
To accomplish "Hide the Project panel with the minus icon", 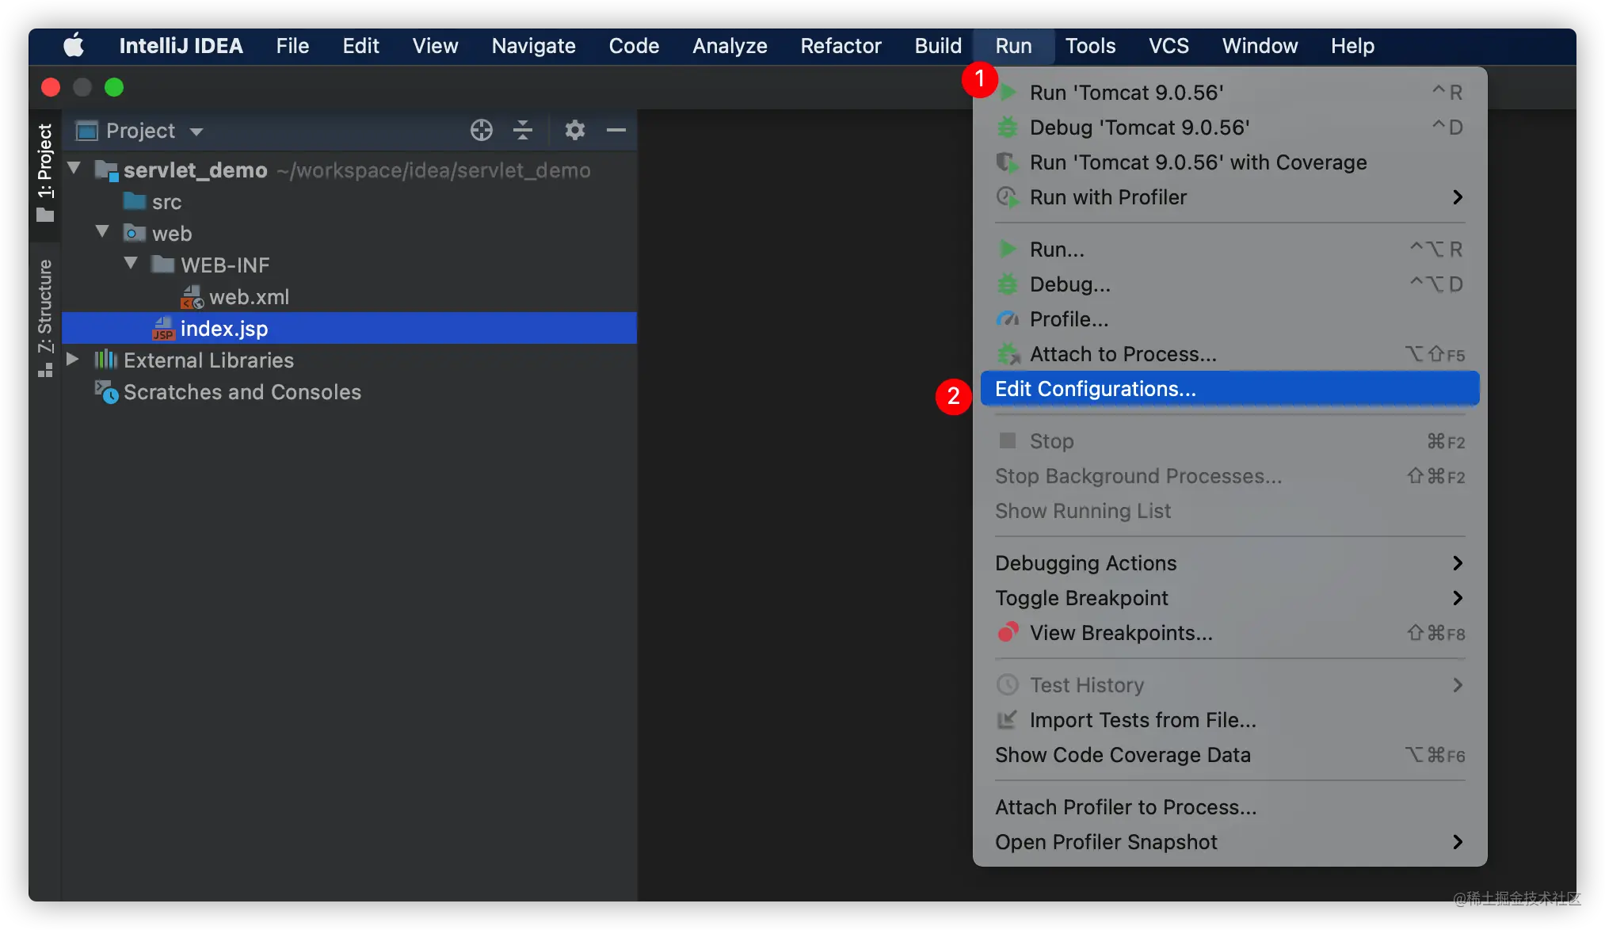I will [616, 130].
